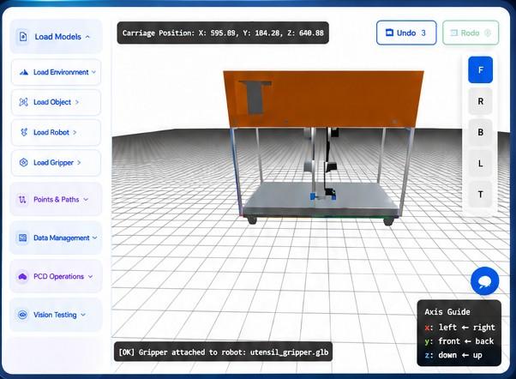
Task: Click the Load Models document icon
Action: 23,36
